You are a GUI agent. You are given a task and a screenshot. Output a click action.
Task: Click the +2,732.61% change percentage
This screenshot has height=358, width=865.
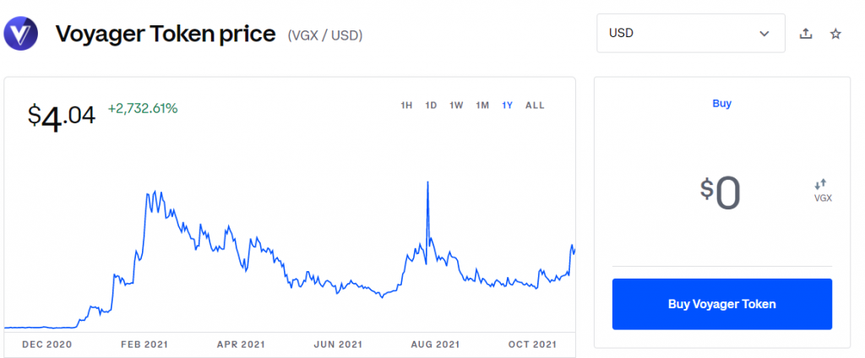pyautogui.click(x=143, y=109)
